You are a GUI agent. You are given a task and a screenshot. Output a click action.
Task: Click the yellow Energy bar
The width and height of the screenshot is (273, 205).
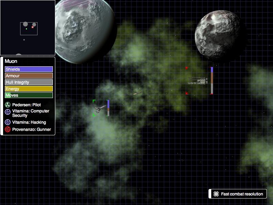29,89
